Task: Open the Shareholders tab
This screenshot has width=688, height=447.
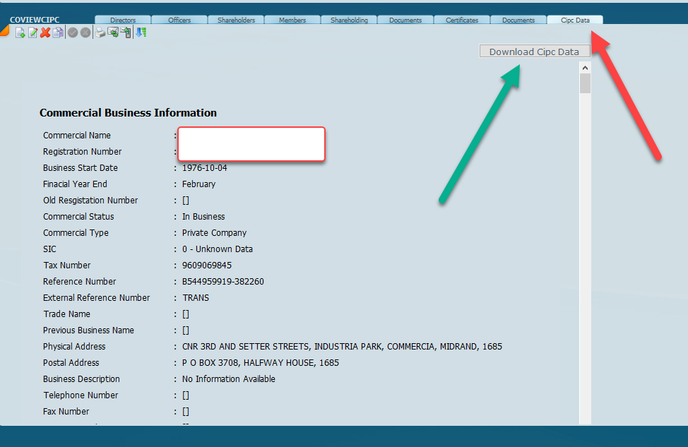Action: click(x=236, y=20)
